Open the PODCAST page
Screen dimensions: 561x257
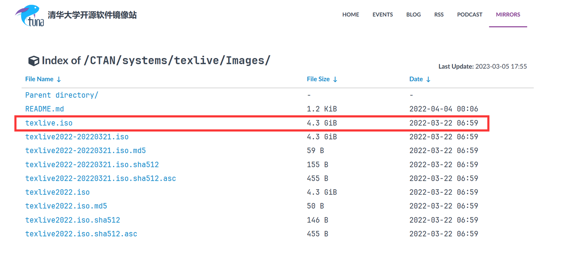[x=469, y=15]
